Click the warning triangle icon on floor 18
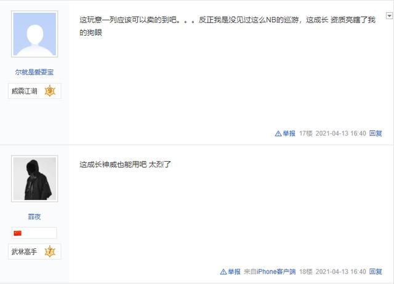The height and width of the screenshot is (284, 394). coord(223,272)
